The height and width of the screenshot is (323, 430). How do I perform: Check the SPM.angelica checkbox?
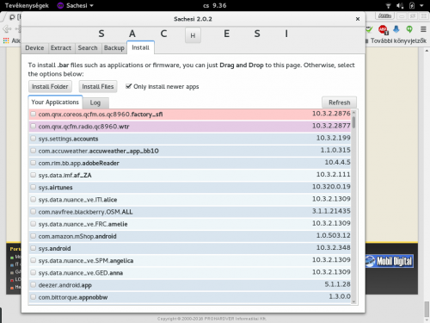(x=34, y=260)
